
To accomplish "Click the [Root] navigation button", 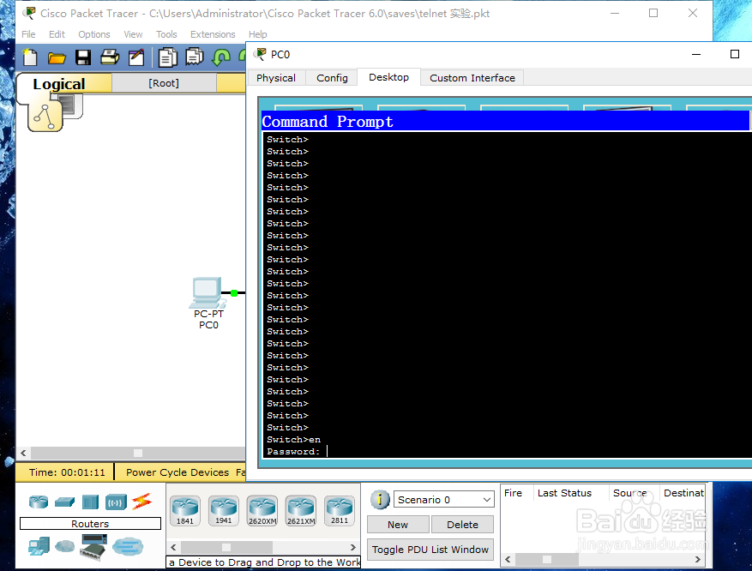I will point(164,83).
